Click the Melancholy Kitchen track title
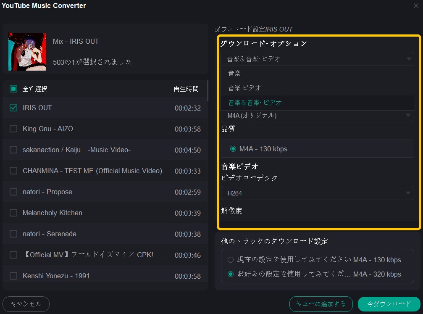Viewport: 423px width, 314px height. click(x=53, y=213)
